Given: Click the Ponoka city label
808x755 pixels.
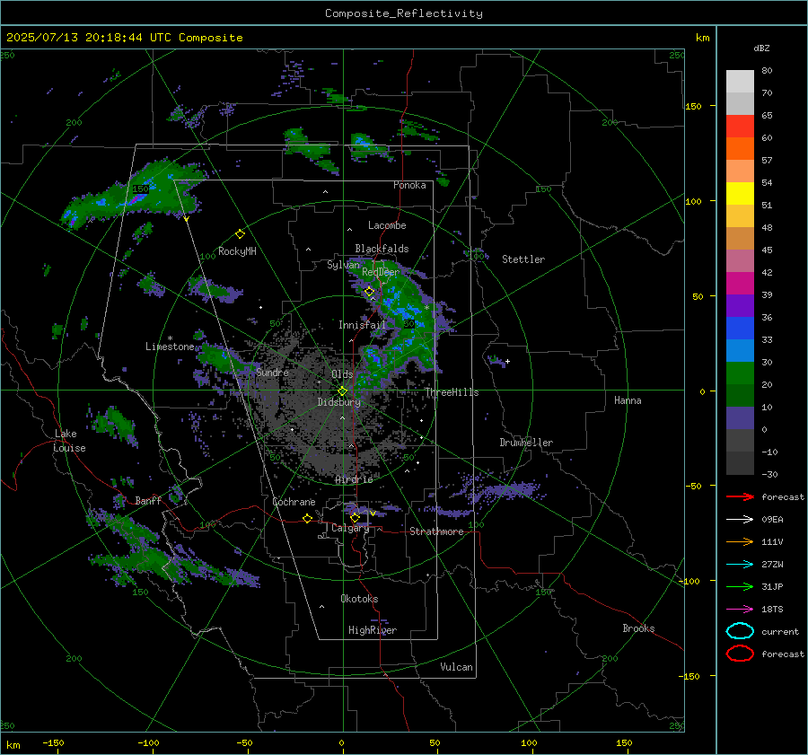Looking at the screenshot, I should (409, 185).
